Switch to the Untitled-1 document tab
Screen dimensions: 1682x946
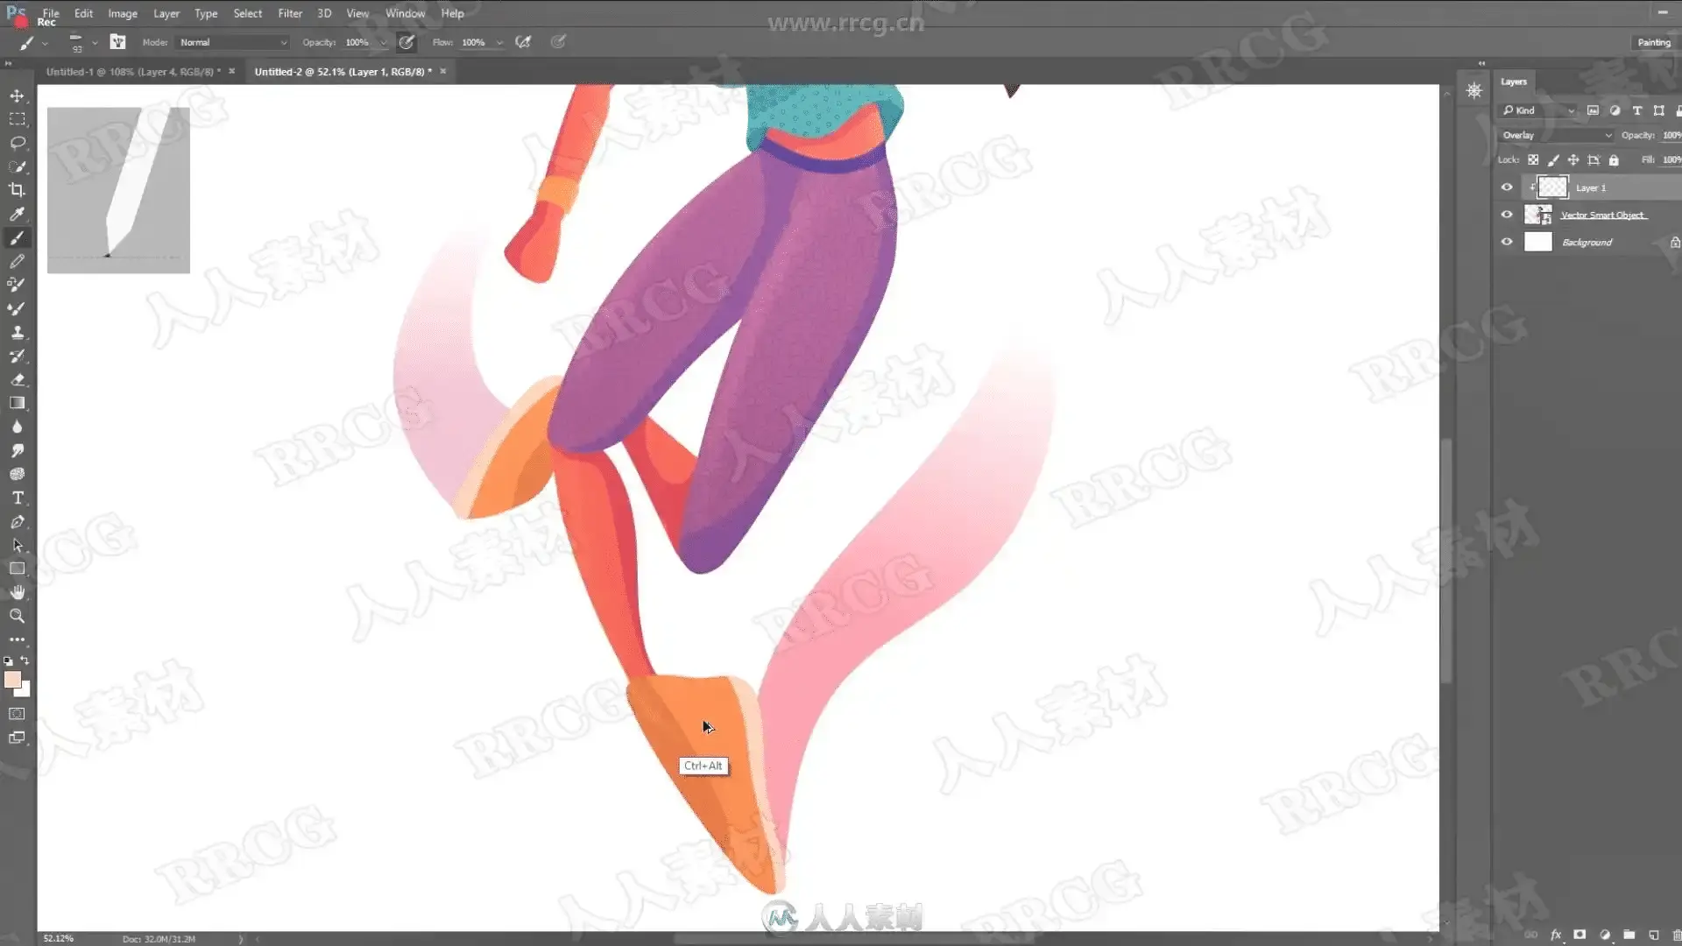click(x=131, y=72)
